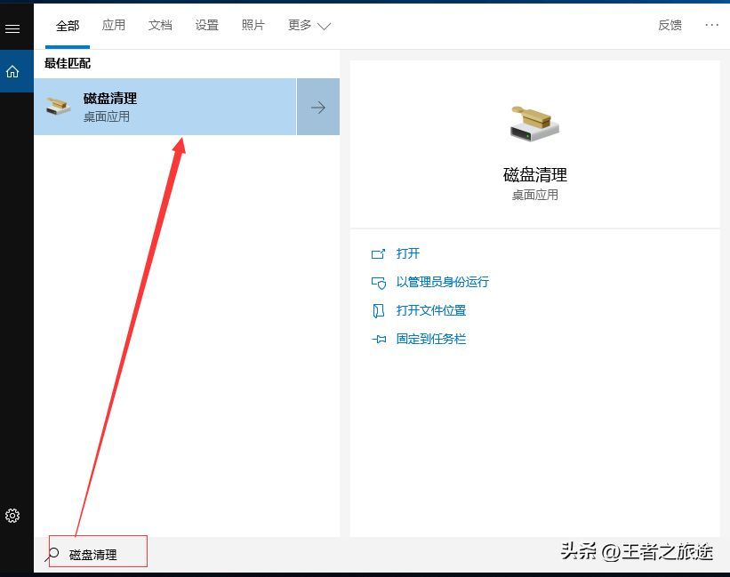
Task: Click the large Disk Cleanup icon in preview
Action: (534, 124)
